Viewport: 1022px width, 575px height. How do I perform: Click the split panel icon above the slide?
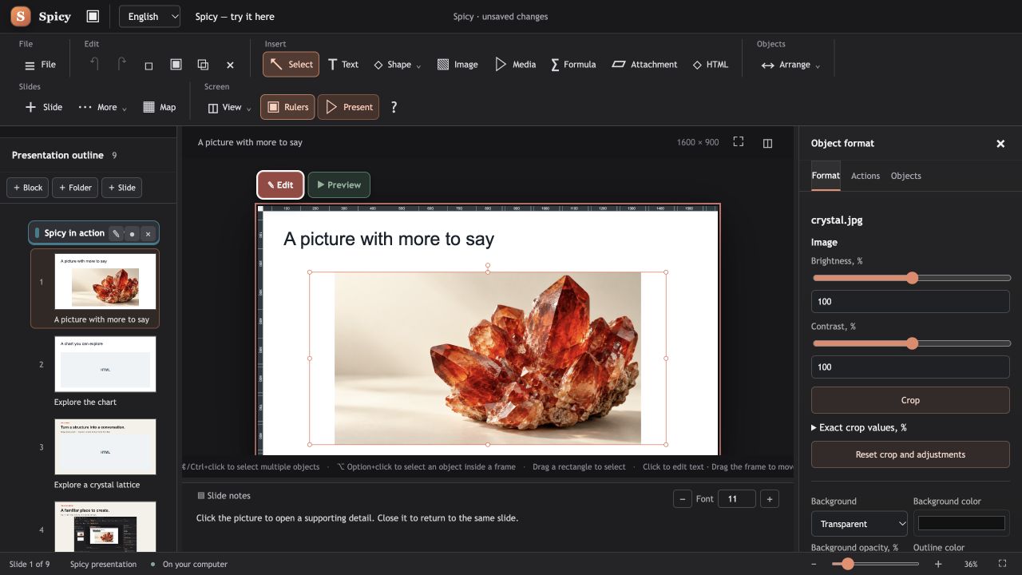click(x=767, y=143)
